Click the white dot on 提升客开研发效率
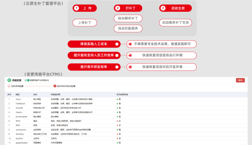The height and width of the screenshot is (145, 252). (x=117, y=67)
